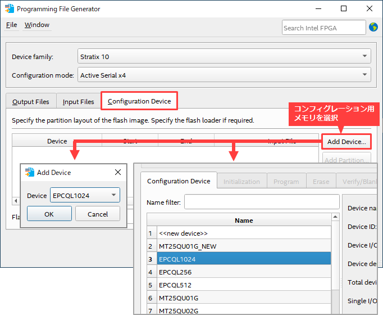Switch to the Output Files tab
The width and height of the screenshot is (383, 315).
(x=31, y=102)
